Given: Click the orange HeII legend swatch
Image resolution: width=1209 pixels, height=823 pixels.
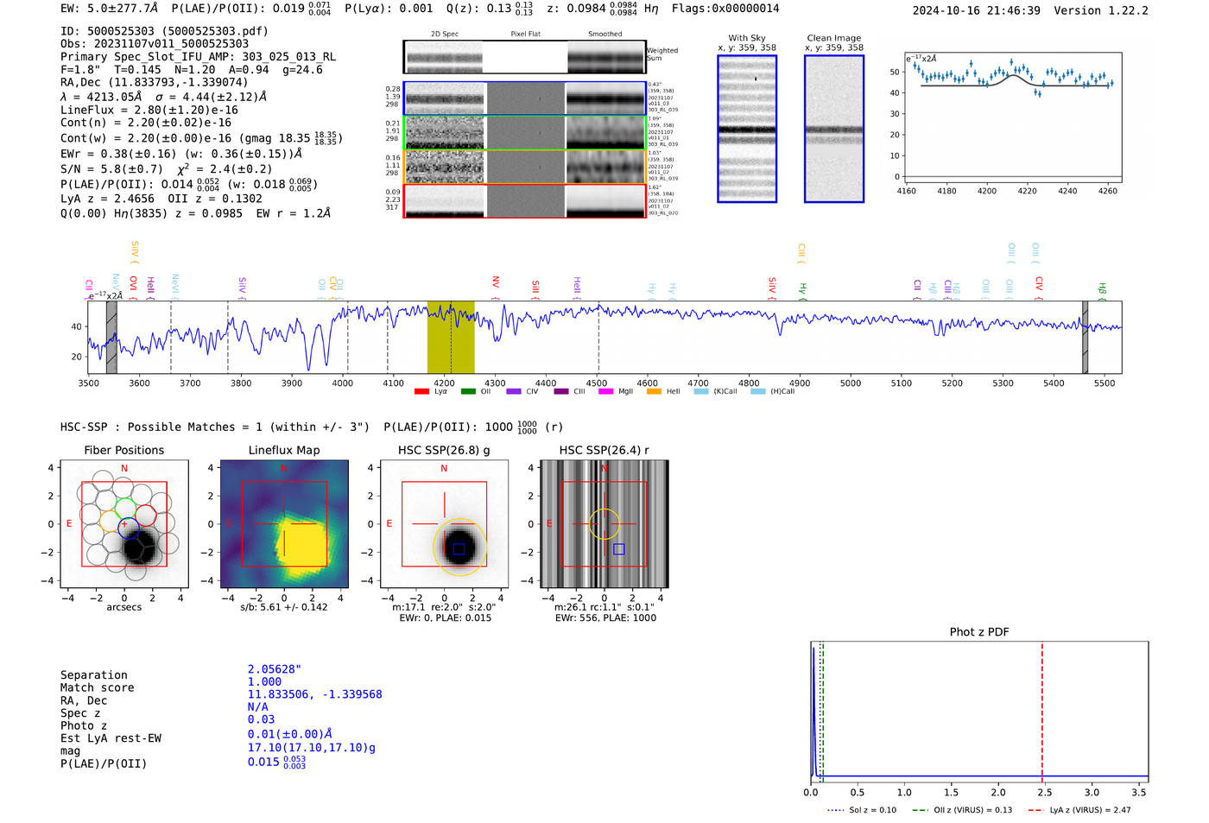Looking at the screenshot, I should [x=654, y=392].
